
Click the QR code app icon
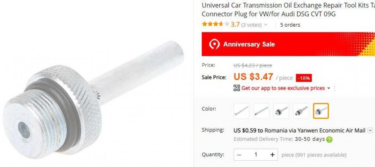(237, 88)
